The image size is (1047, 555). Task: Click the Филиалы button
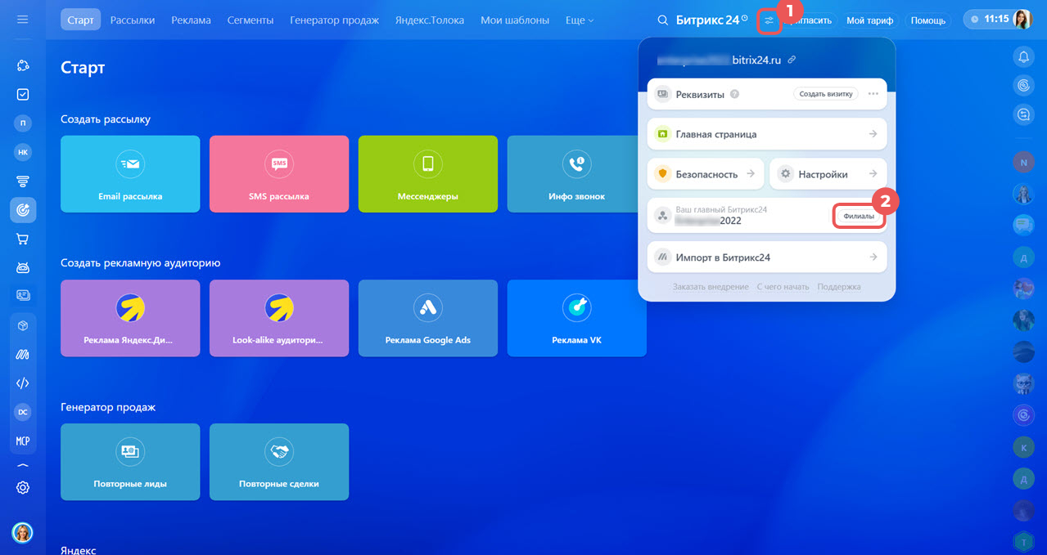859,217
